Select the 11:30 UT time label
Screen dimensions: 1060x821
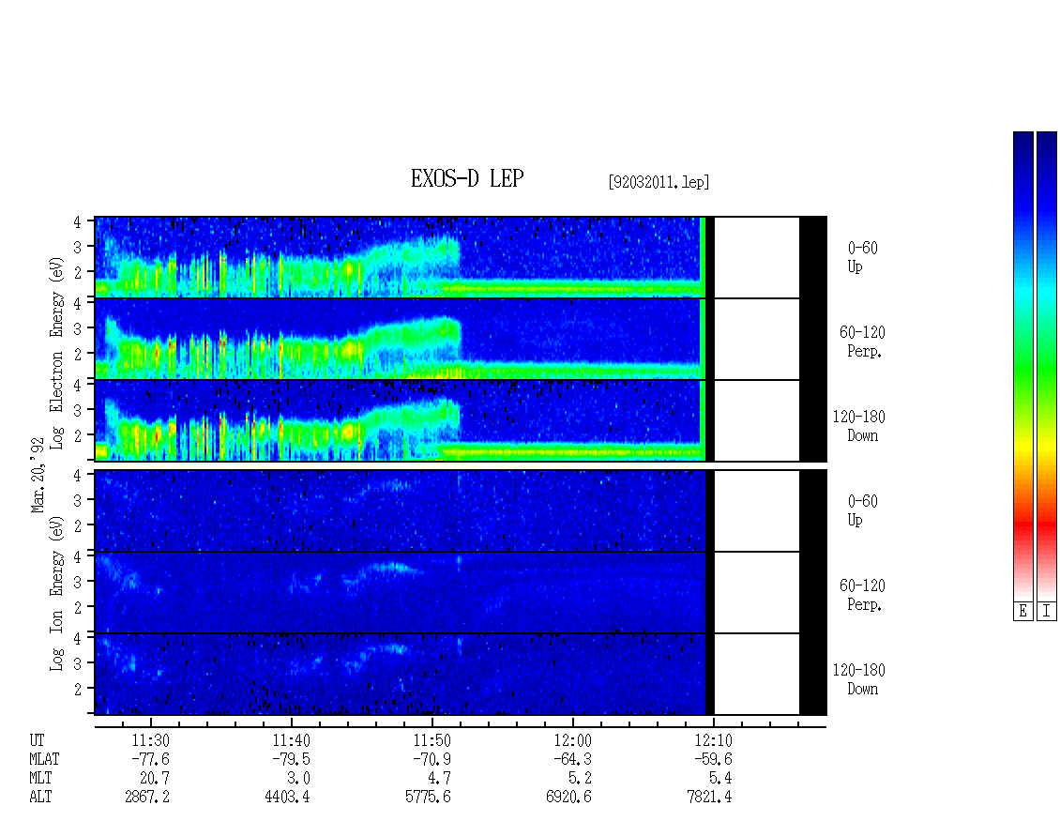[x=150, y=740]
